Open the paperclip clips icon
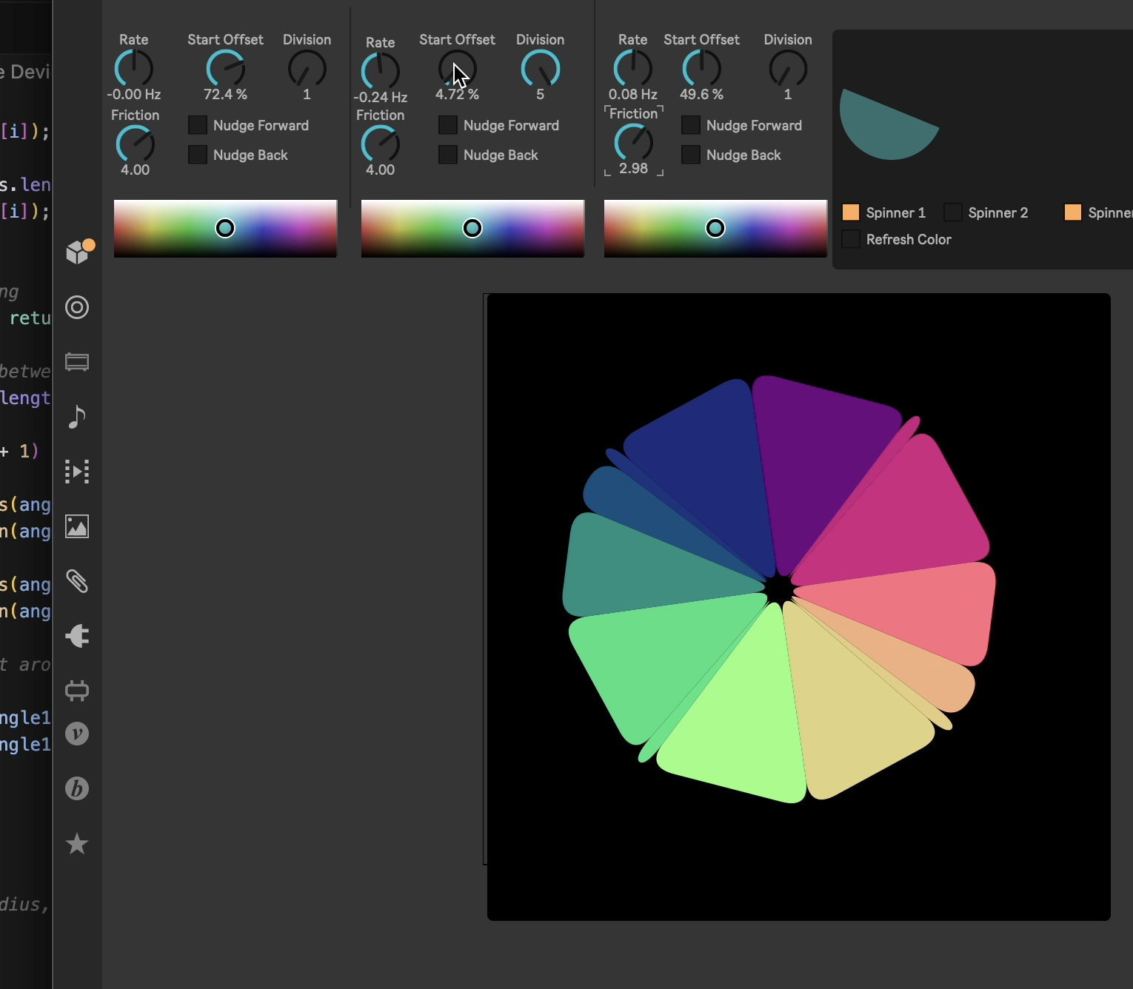1133x989 pixels. pyautogui.click(x=77, y=581)
